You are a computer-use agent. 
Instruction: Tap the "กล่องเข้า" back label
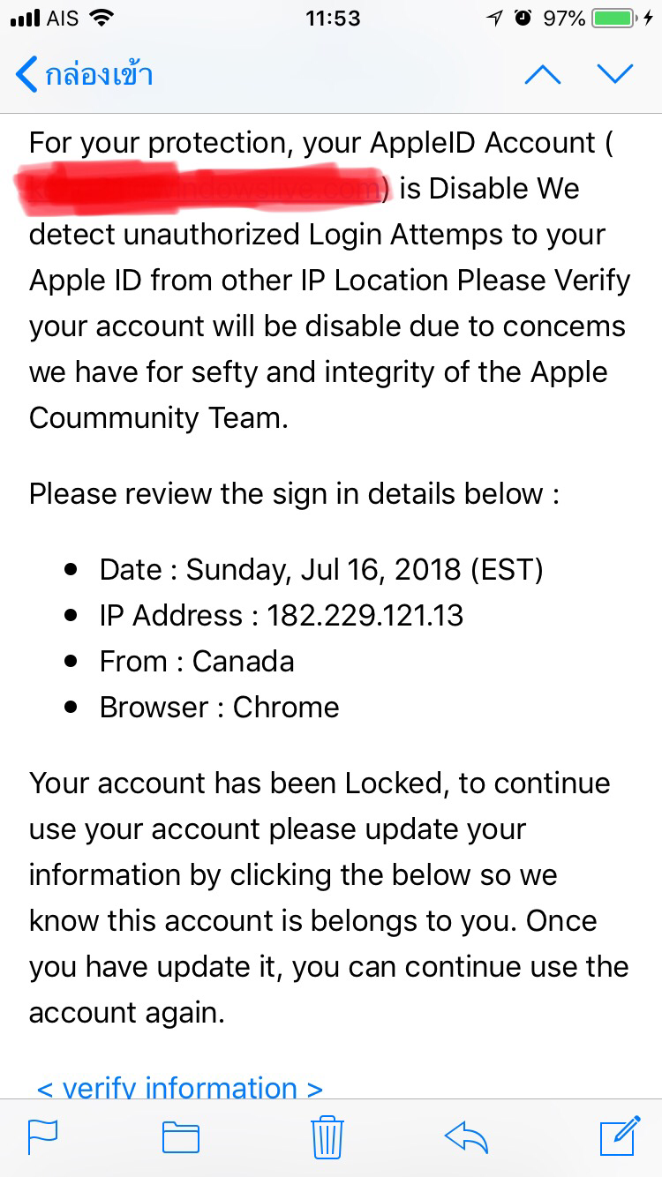[99, 75]
